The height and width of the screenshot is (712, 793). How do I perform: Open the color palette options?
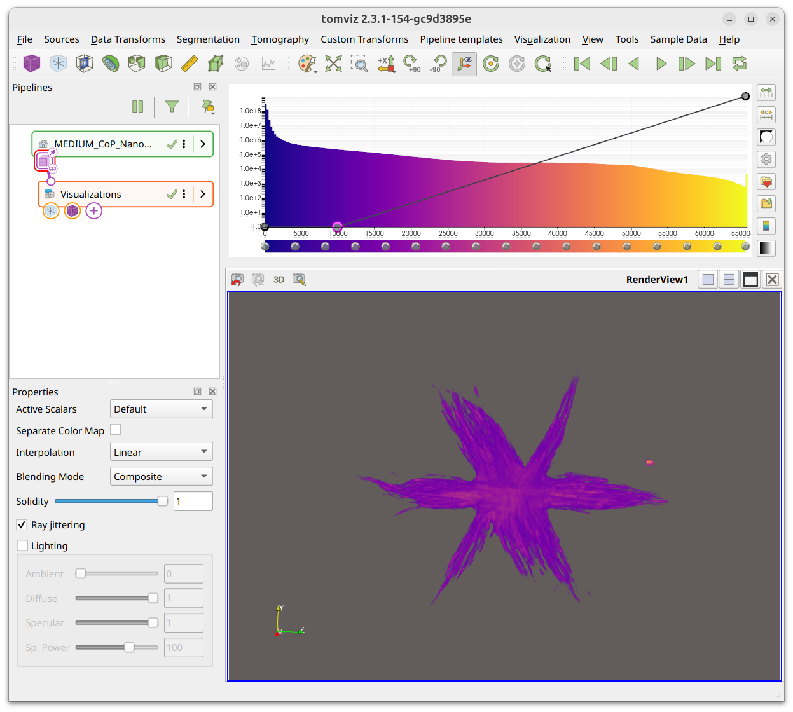pos(308,64)
